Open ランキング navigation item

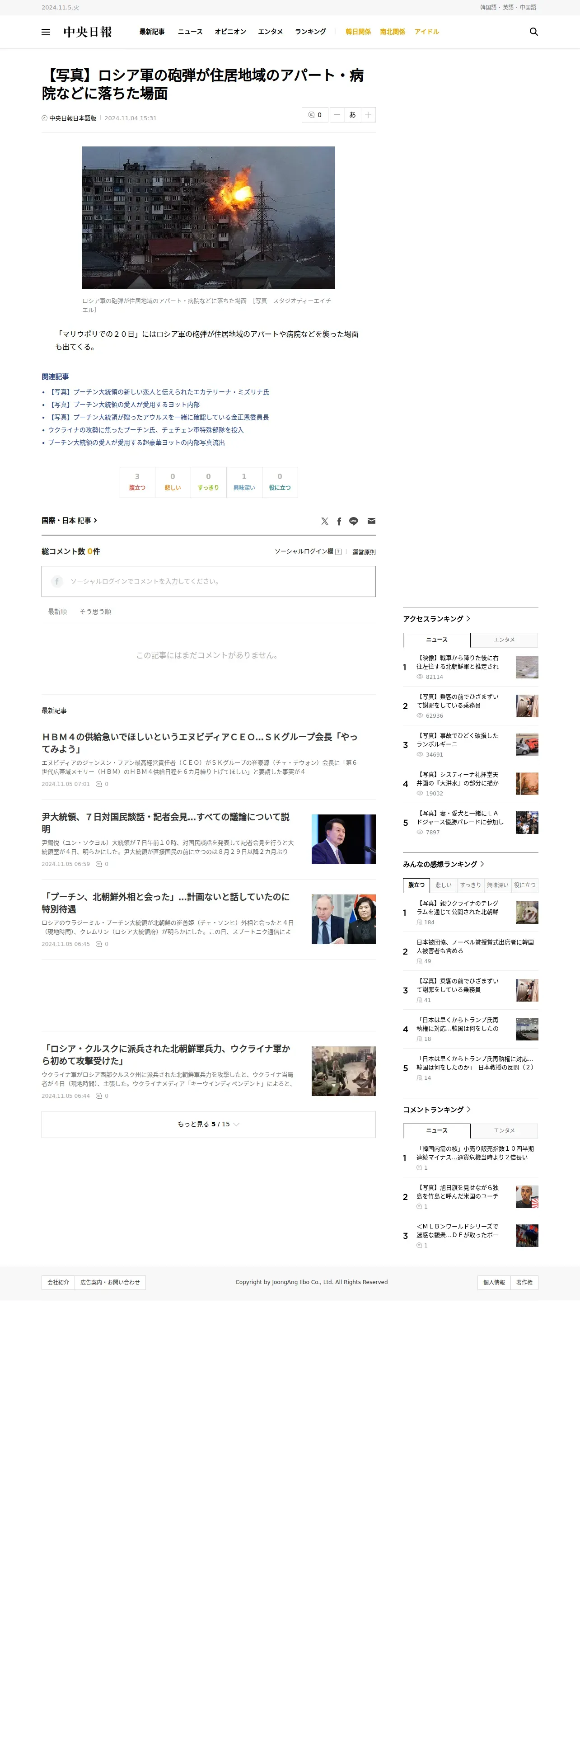click(310, 32)
